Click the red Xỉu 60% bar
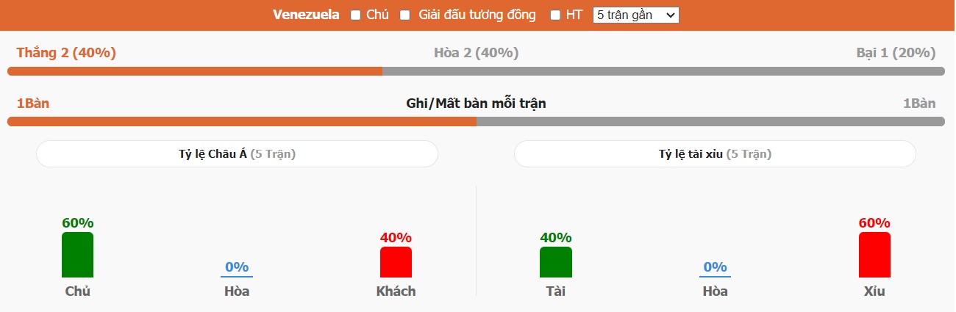The image size is (956, 312). [874, 255]
